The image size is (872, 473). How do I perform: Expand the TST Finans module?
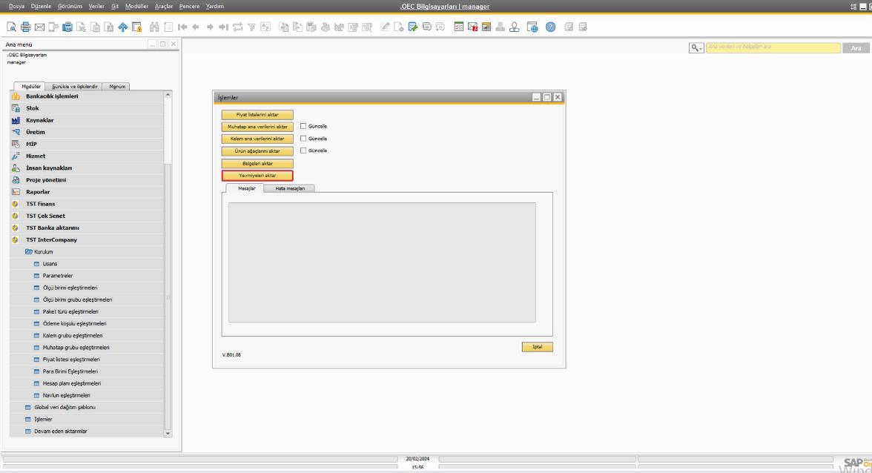click(40, 204)
